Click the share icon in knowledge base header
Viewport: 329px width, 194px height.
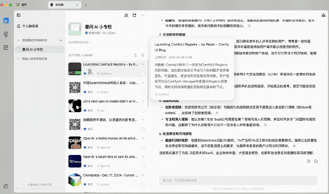coord(134,15)
